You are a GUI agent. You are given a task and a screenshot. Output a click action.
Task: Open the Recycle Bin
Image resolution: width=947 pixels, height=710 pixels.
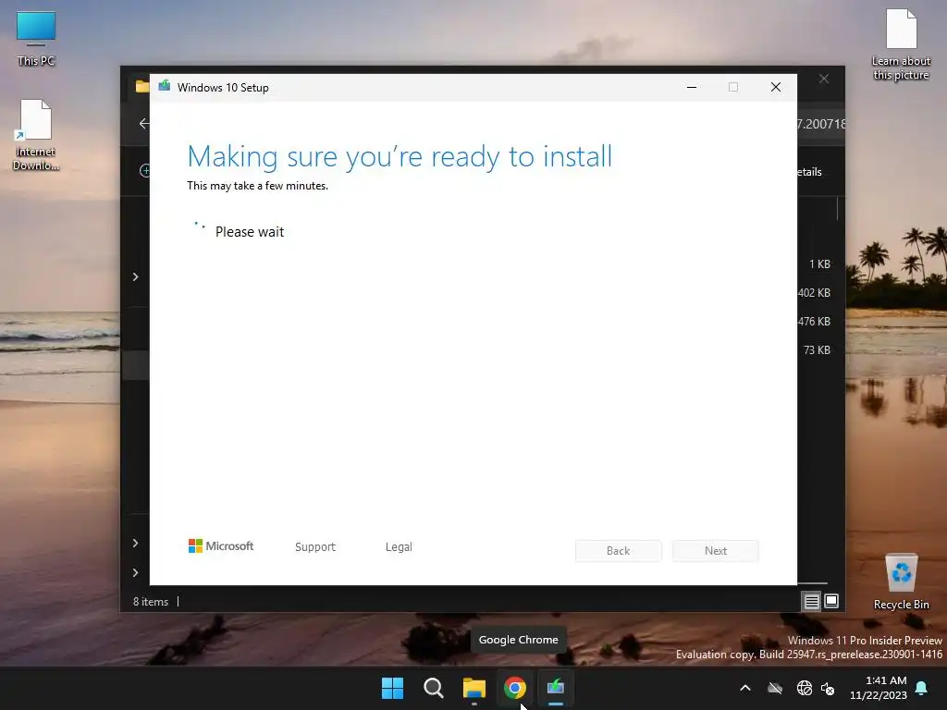901,582
